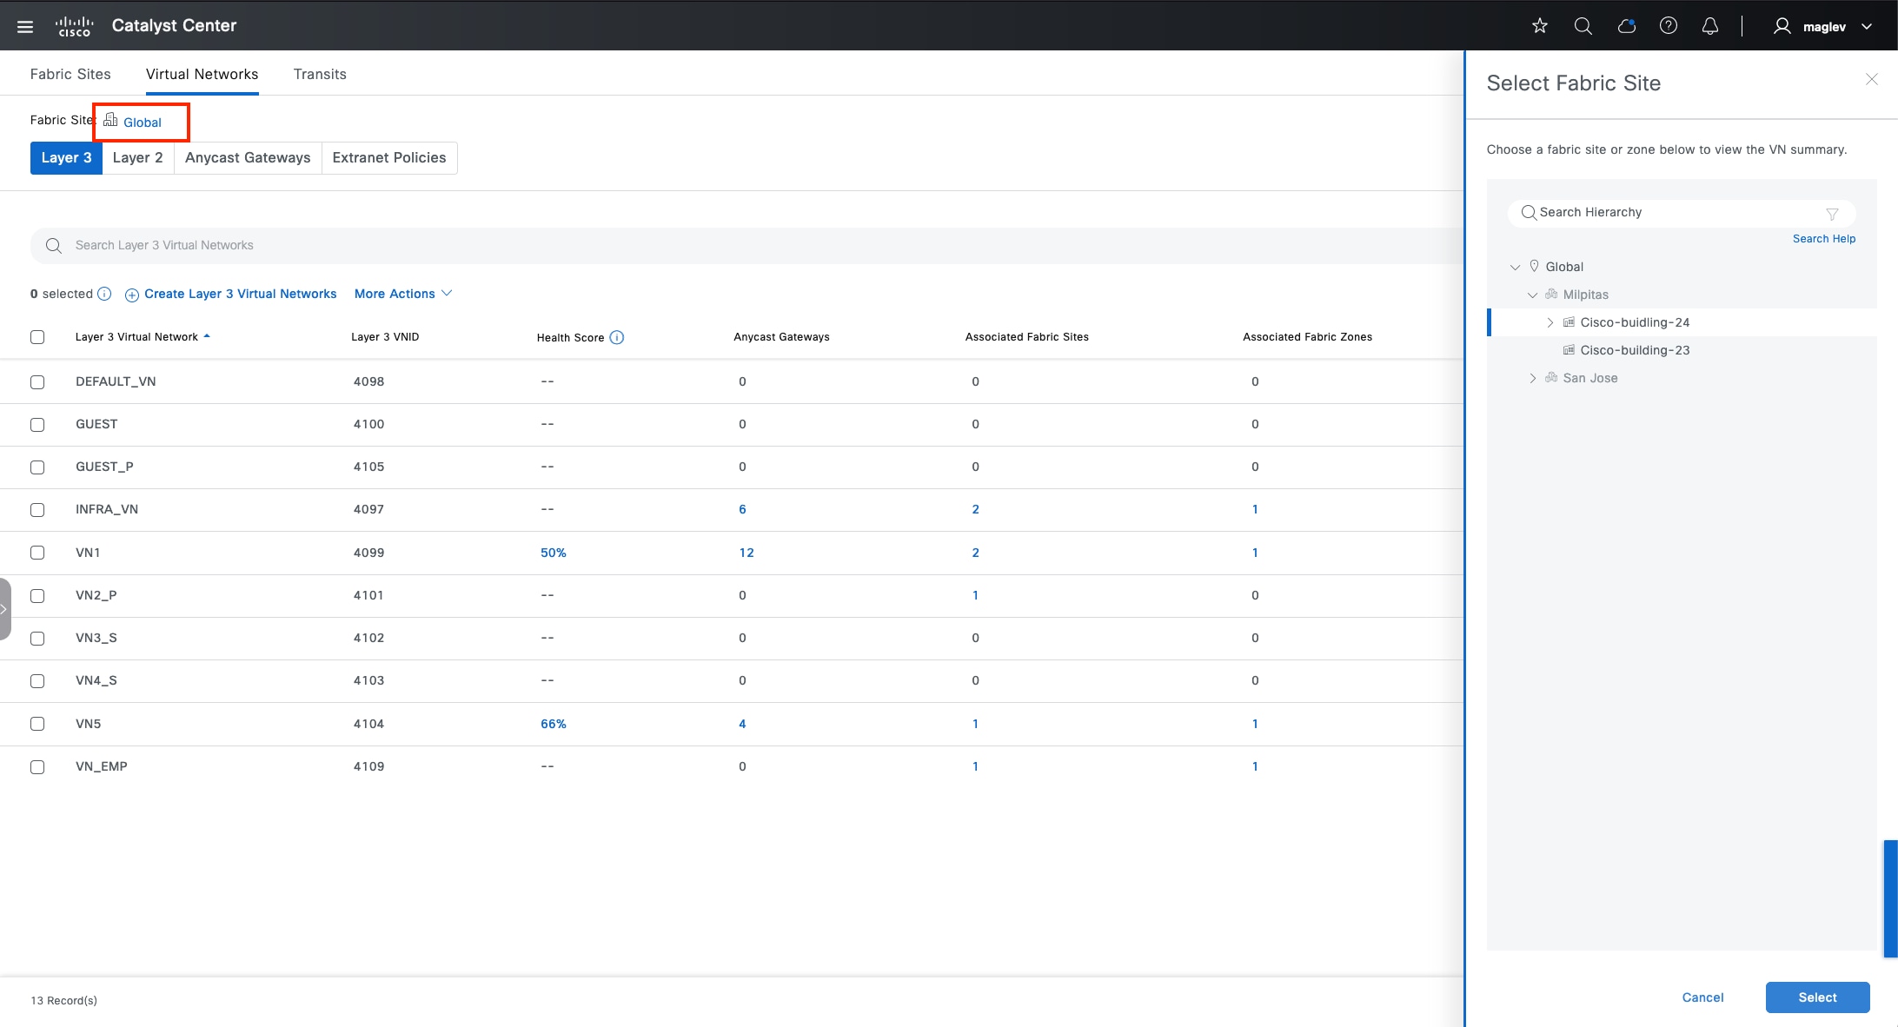Viewport: 1898px width, 1027px height.
Task: Toggle the select-all header checkbox
Action: (x=37, y=337)
